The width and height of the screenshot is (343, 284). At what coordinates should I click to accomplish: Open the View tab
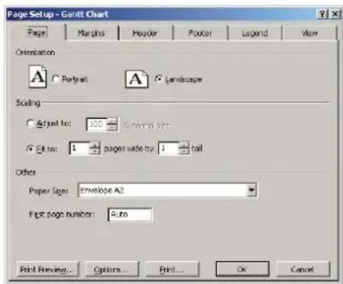[x=310, y=33]
